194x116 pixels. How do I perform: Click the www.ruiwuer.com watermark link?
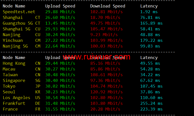point(96,57)
